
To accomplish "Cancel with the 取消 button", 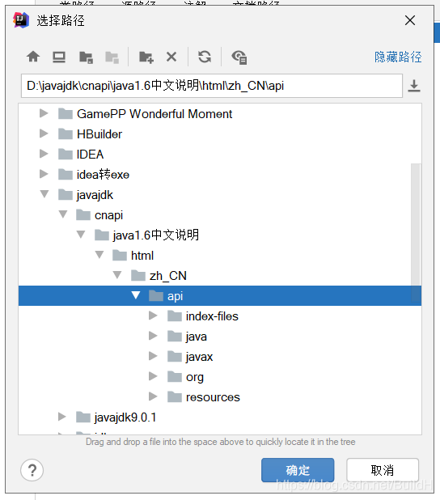I will point(383,470).
